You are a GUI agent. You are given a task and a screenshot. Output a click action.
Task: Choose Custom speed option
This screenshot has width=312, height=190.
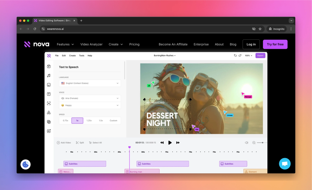[113, 120]
